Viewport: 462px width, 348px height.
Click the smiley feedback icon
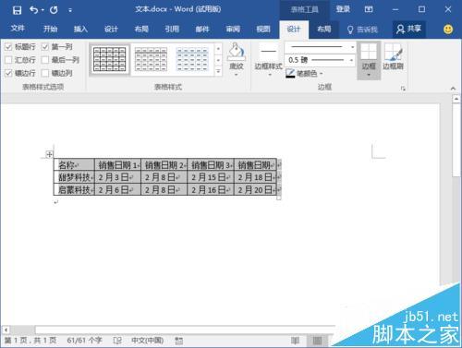coord(448,30)
